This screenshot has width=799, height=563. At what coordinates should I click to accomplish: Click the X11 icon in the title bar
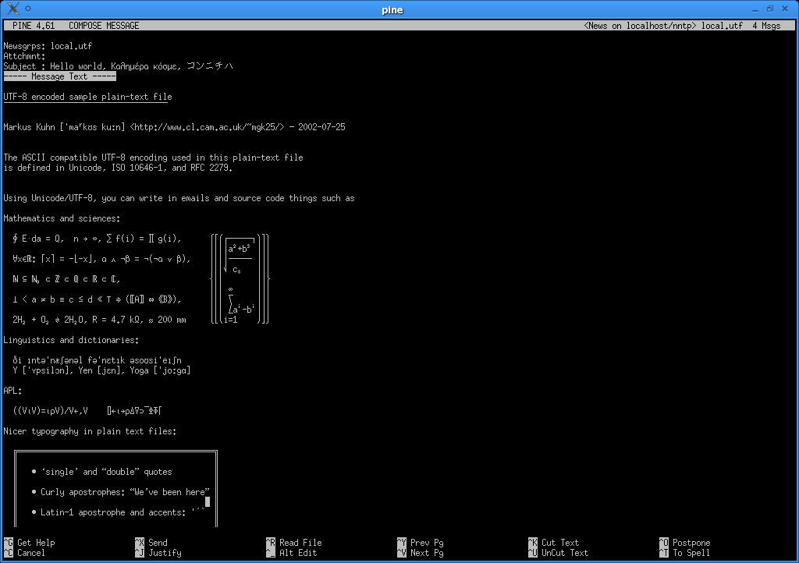[x=13, y=8]
